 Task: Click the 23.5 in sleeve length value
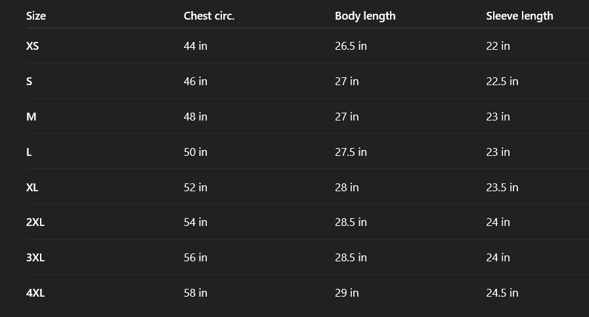(x=502, y=187)
